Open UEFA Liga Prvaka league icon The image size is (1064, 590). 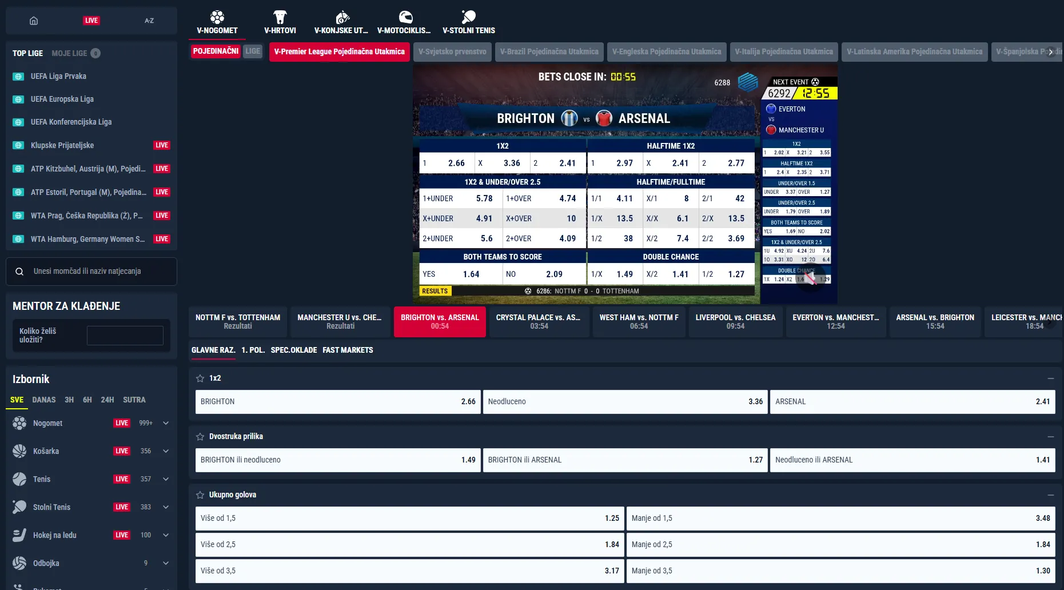click(18, 76)
